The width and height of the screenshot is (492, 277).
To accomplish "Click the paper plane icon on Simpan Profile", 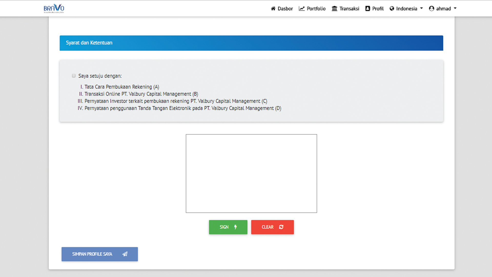I will pyautogui.click(x=125, y=254).
